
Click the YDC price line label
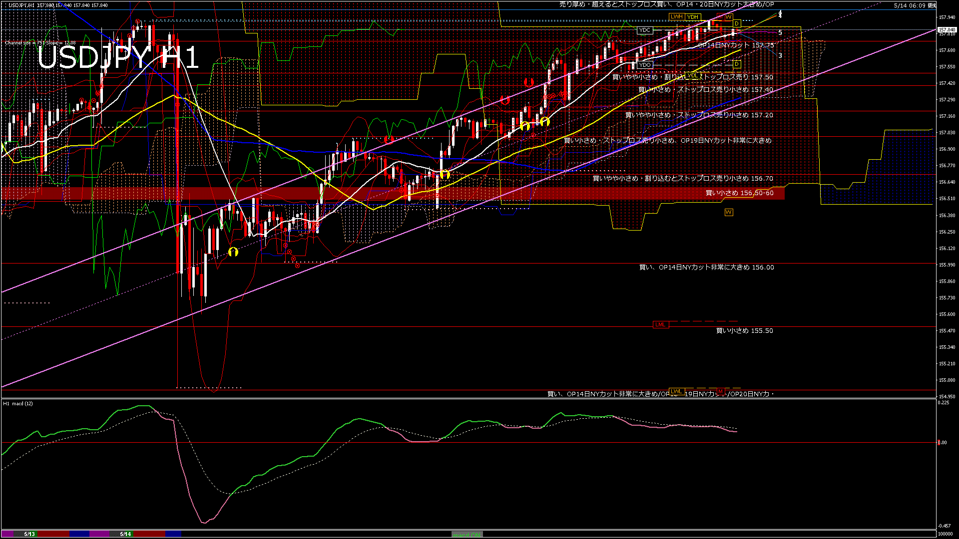(645, 30)
